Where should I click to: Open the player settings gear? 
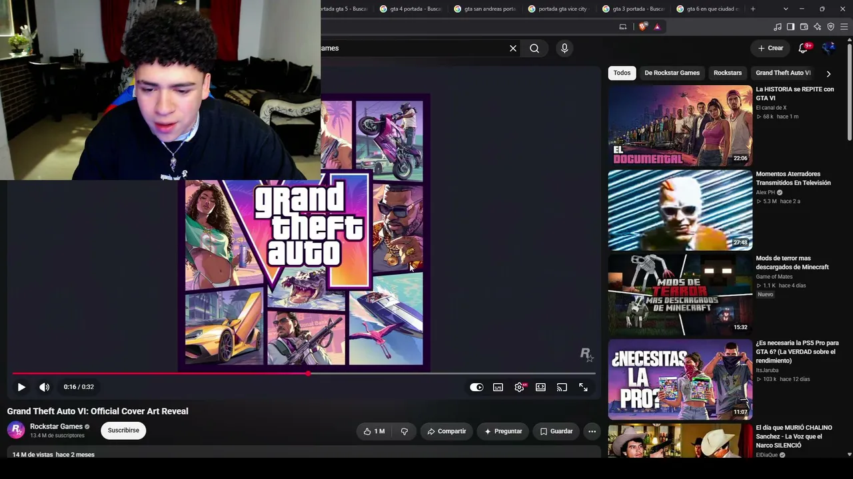pos(519,387)
